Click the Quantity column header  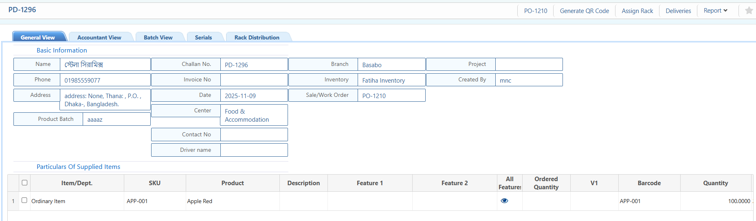coord(716,183)
